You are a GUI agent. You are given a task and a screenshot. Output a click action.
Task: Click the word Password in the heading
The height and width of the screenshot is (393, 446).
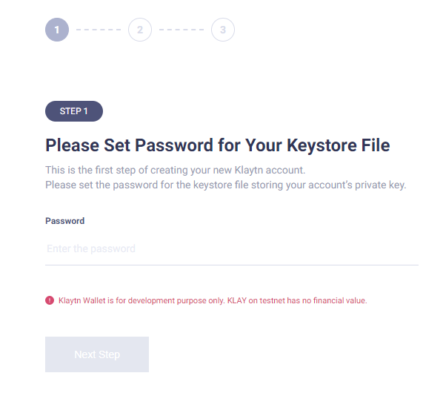click(x=174, y=145)
